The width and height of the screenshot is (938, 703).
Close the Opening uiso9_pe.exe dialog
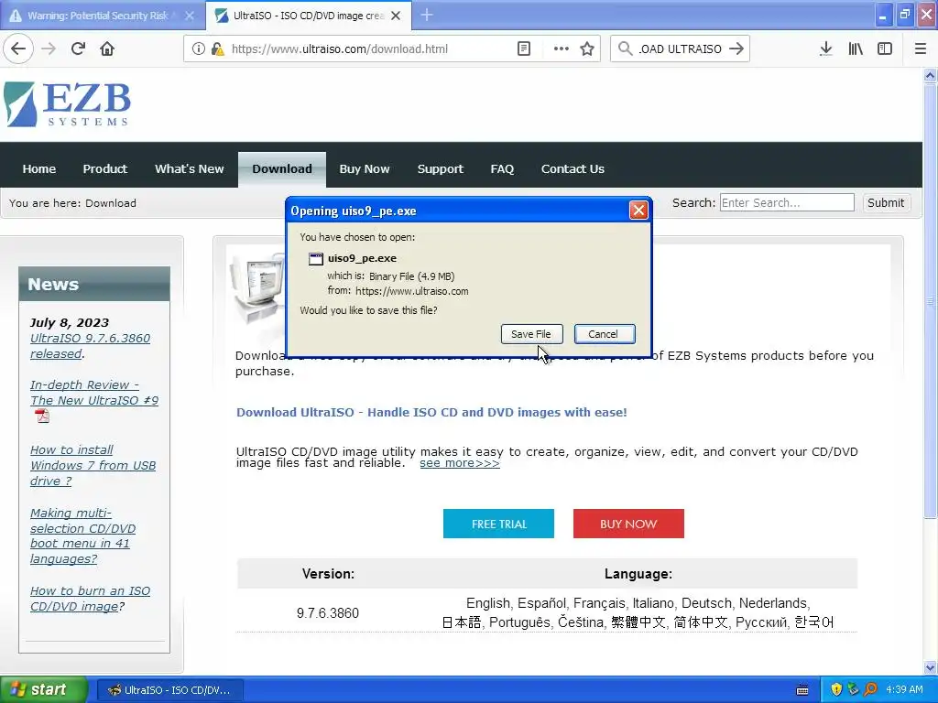(x=638, y=210)
